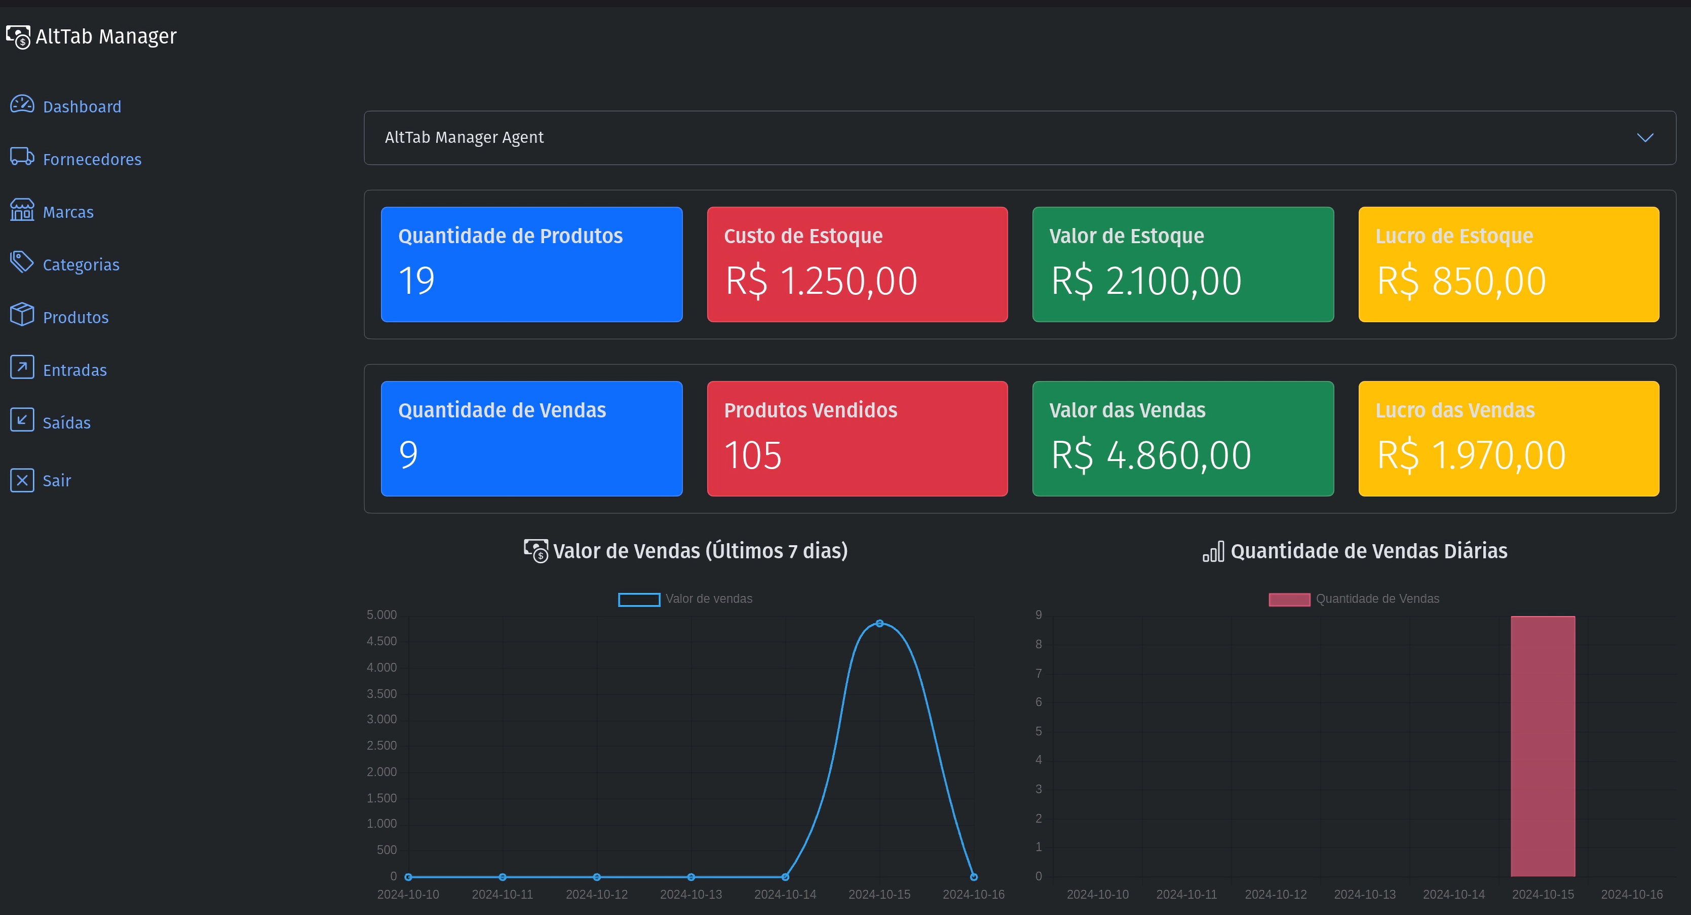Click the Categorias tags icon
1691x915 pixels.
point(22,262)
